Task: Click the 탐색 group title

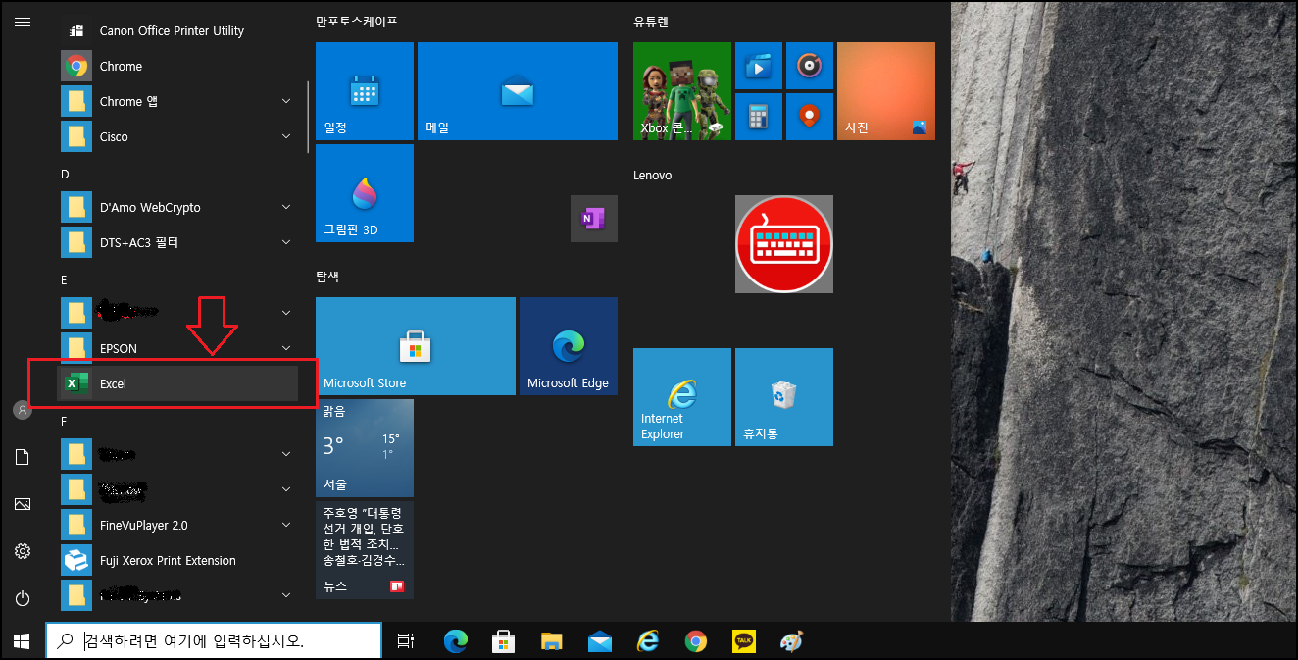Action: click(327, 277)
